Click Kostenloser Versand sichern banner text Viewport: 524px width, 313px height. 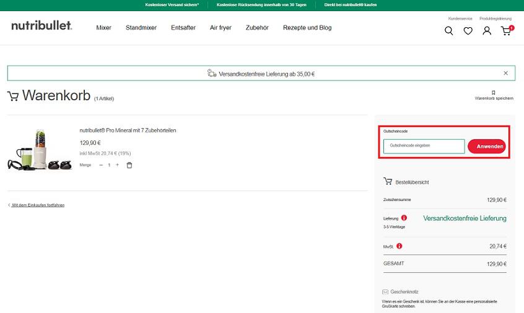point(172,5)
